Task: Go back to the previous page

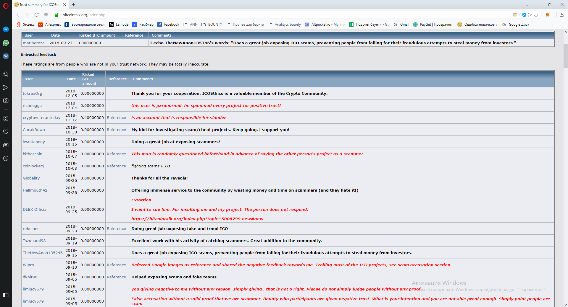Action: 18,15
